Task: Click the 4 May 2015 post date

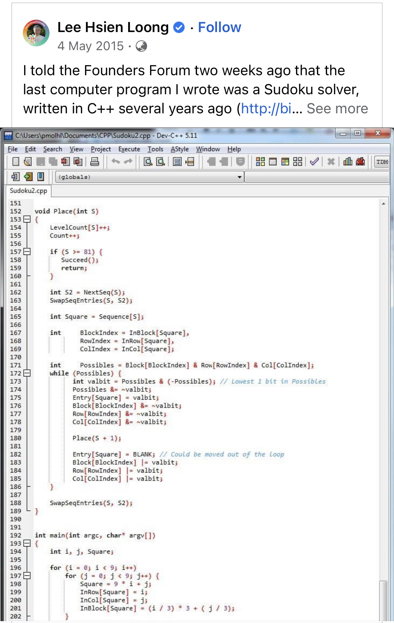Action: click(91, 46)
